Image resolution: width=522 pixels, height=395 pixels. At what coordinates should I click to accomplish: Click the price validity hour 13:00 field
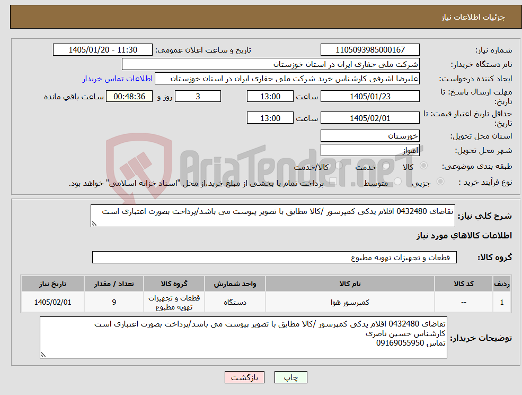pos(270,118)
